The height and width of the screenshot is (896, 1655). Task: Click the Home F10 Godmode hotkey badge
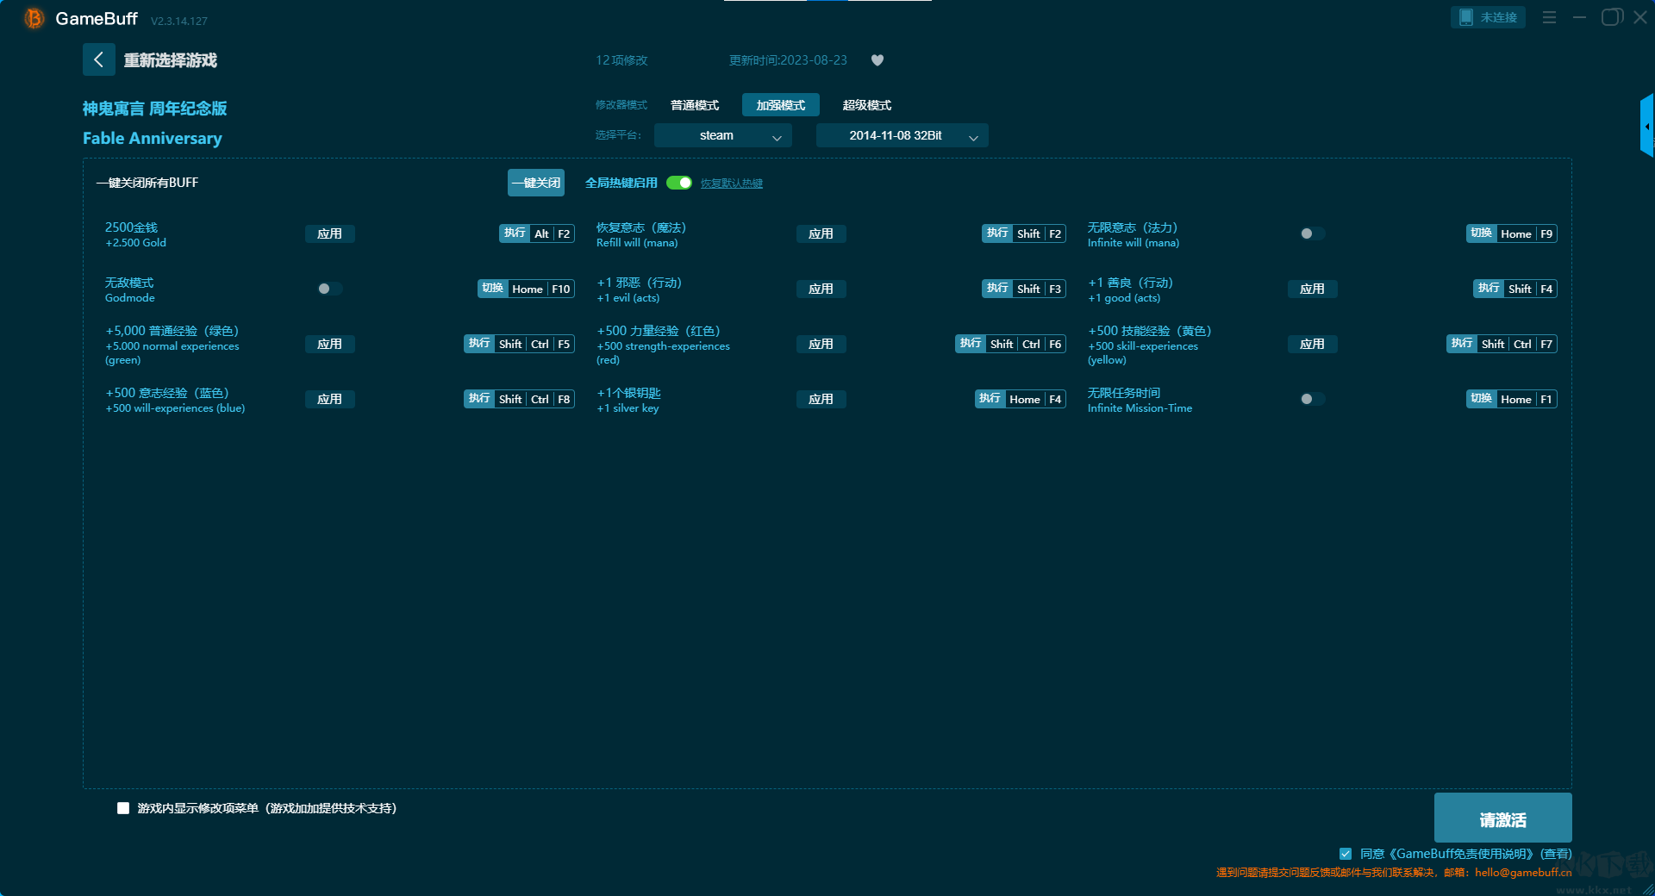click(526, 289)
